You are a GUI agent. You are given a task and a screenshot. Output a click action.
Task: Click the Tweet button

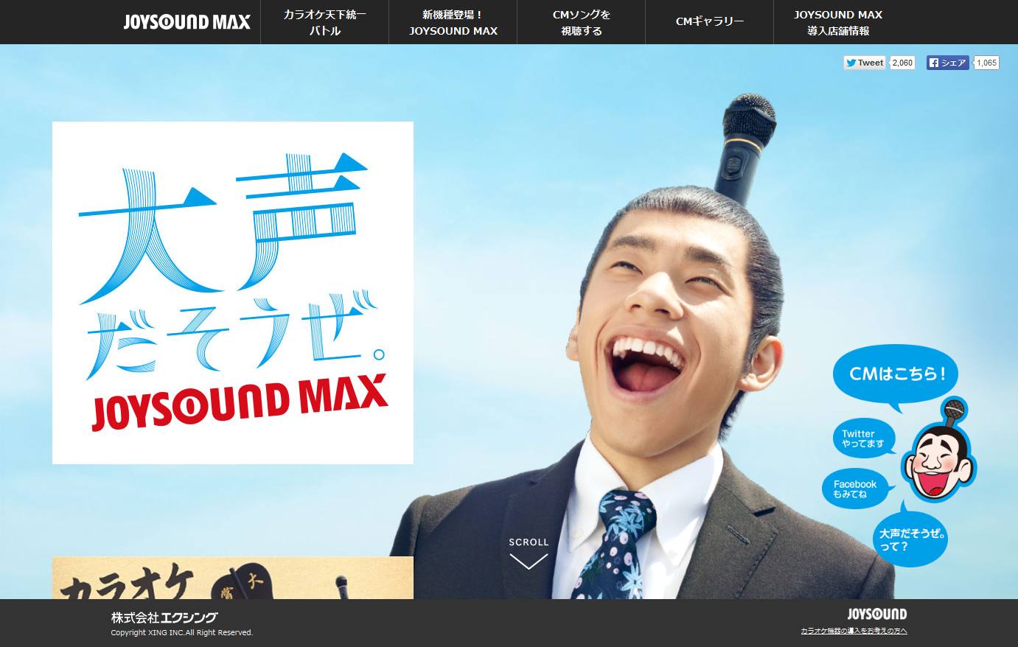pos(865,63)
